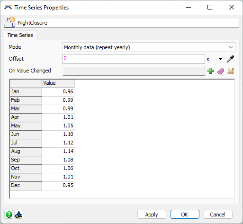
Task: Click the Apply button
Action: click(x=152, y=215)
